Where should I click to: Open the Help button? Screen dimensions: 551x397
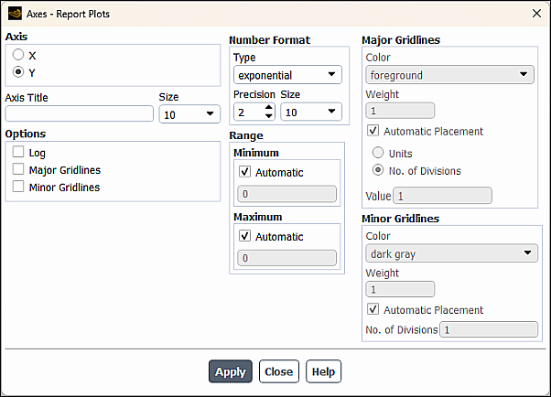tap(323, 371)
